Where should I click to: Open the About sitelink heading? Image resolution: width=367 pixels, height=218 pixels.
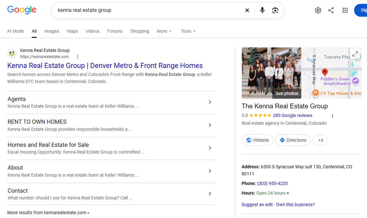(15, 168)
